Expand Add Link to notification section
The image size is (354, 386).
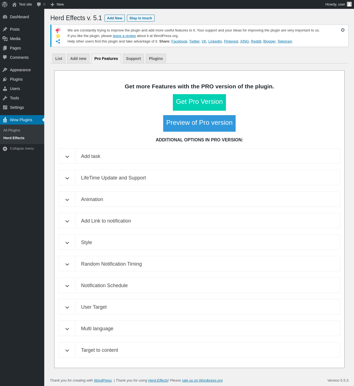point(199,221)
